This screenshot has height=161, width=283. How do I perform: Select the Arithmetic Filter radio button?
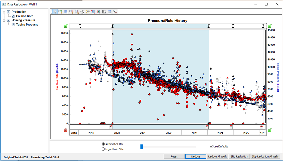pos(103,144)
